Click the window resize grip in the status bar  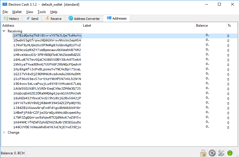(237, 156)
